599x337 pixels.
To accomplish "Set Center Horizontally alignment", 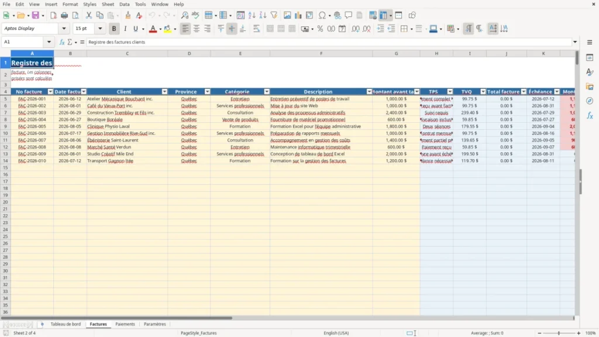I will tap(197, 29).
